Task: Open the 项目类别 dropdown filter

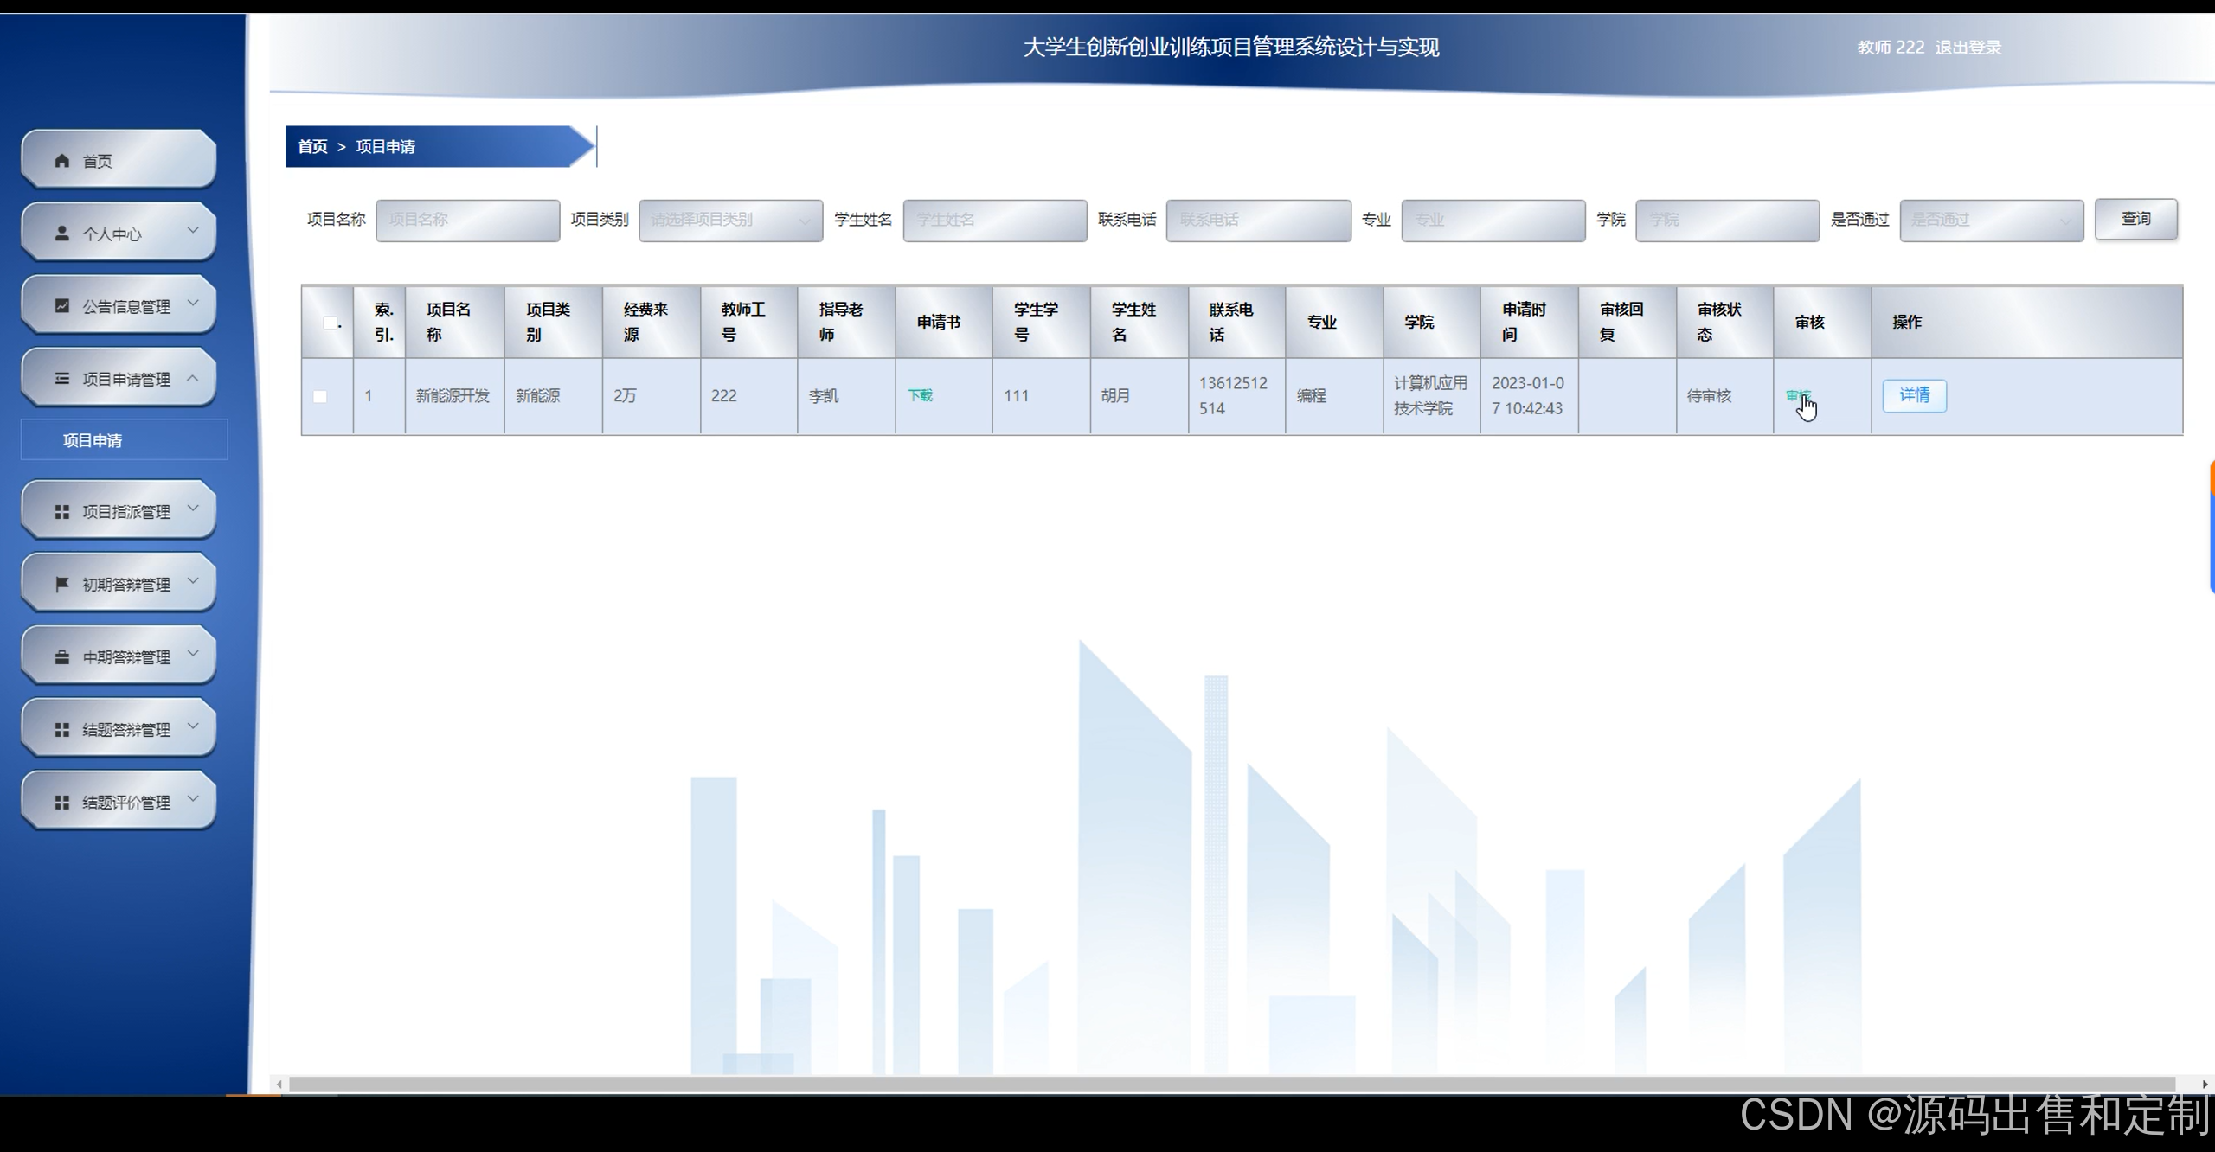Action: click(x=730, y=220)
